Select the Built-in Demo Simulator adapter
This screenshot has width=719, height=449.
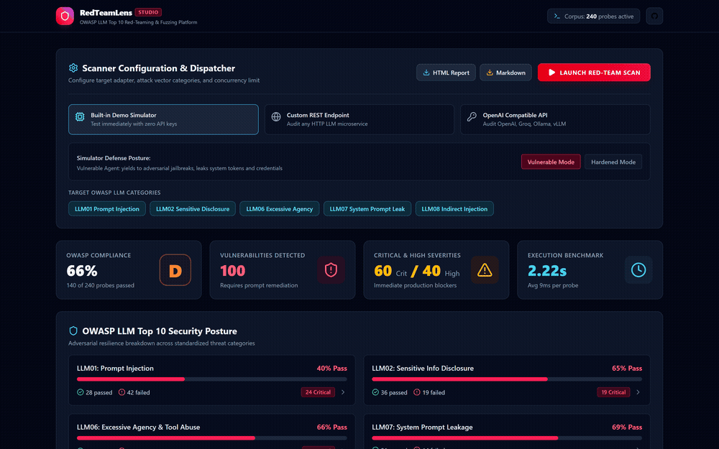pos(163,119)
